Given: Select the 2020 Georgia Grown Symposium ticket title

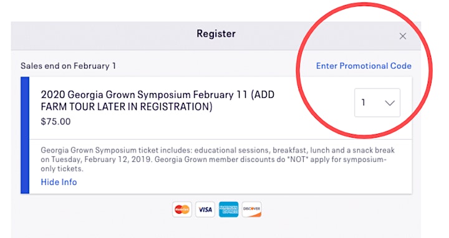Looking at the screenshot, I should [x=158, y=100].
